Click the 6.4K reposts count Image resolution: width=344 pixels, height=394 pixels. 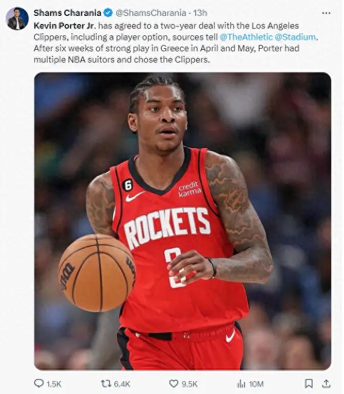(122, 384)
